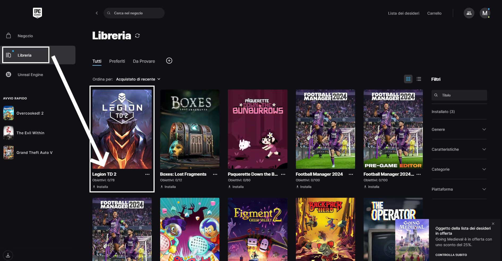Open the Libreria section in sidebar
The image size is (502, 261).
point(38,55)
